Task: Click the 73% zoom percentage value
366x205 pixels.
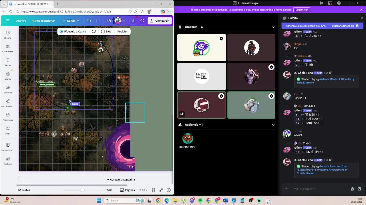Action: 109,190
